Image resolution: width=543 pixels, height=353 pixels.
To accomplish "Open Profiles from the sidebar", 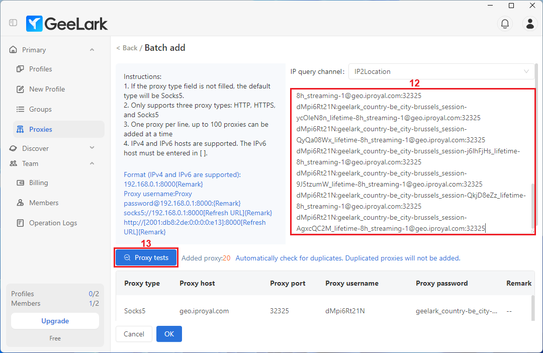I will click(x=40, y=69).
